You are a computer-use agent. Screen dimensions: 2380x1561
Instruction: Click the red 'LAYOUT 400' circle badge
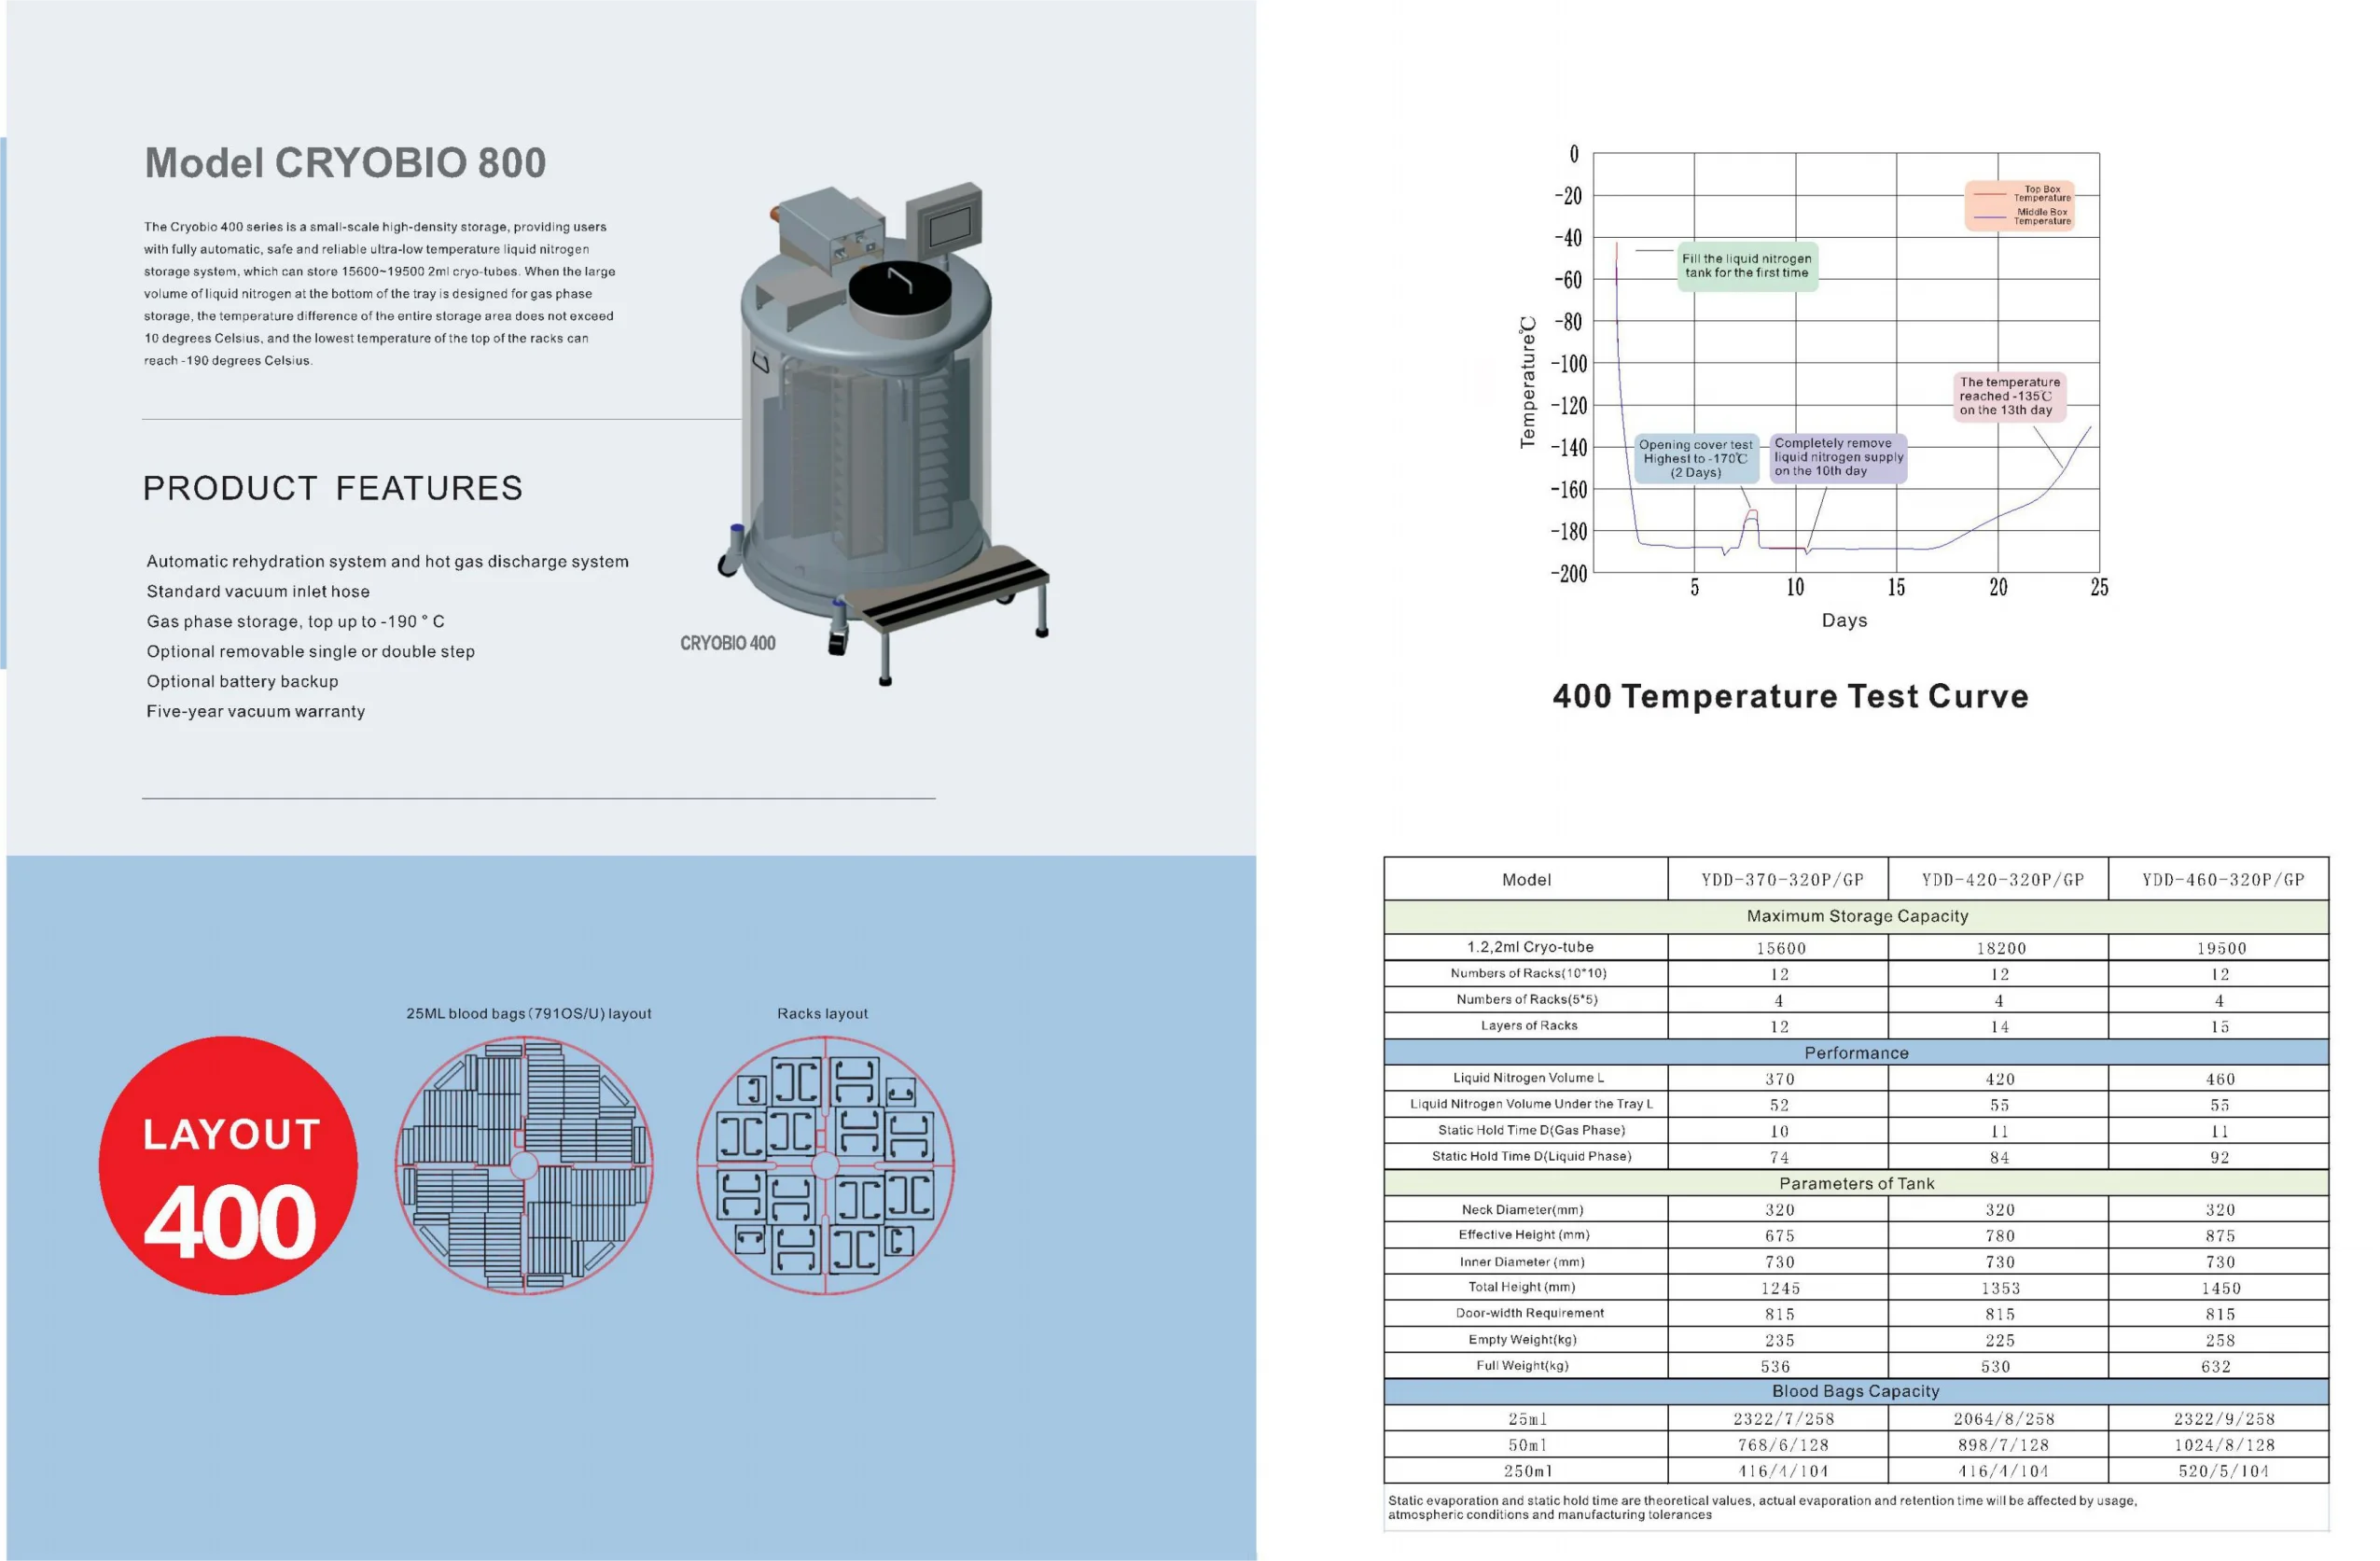[x=228, y=1165]
